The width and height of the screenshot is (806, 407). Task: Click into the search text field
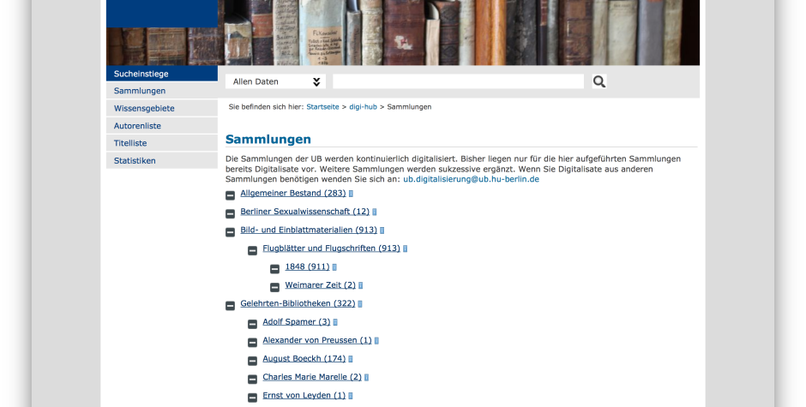(458, 81)
